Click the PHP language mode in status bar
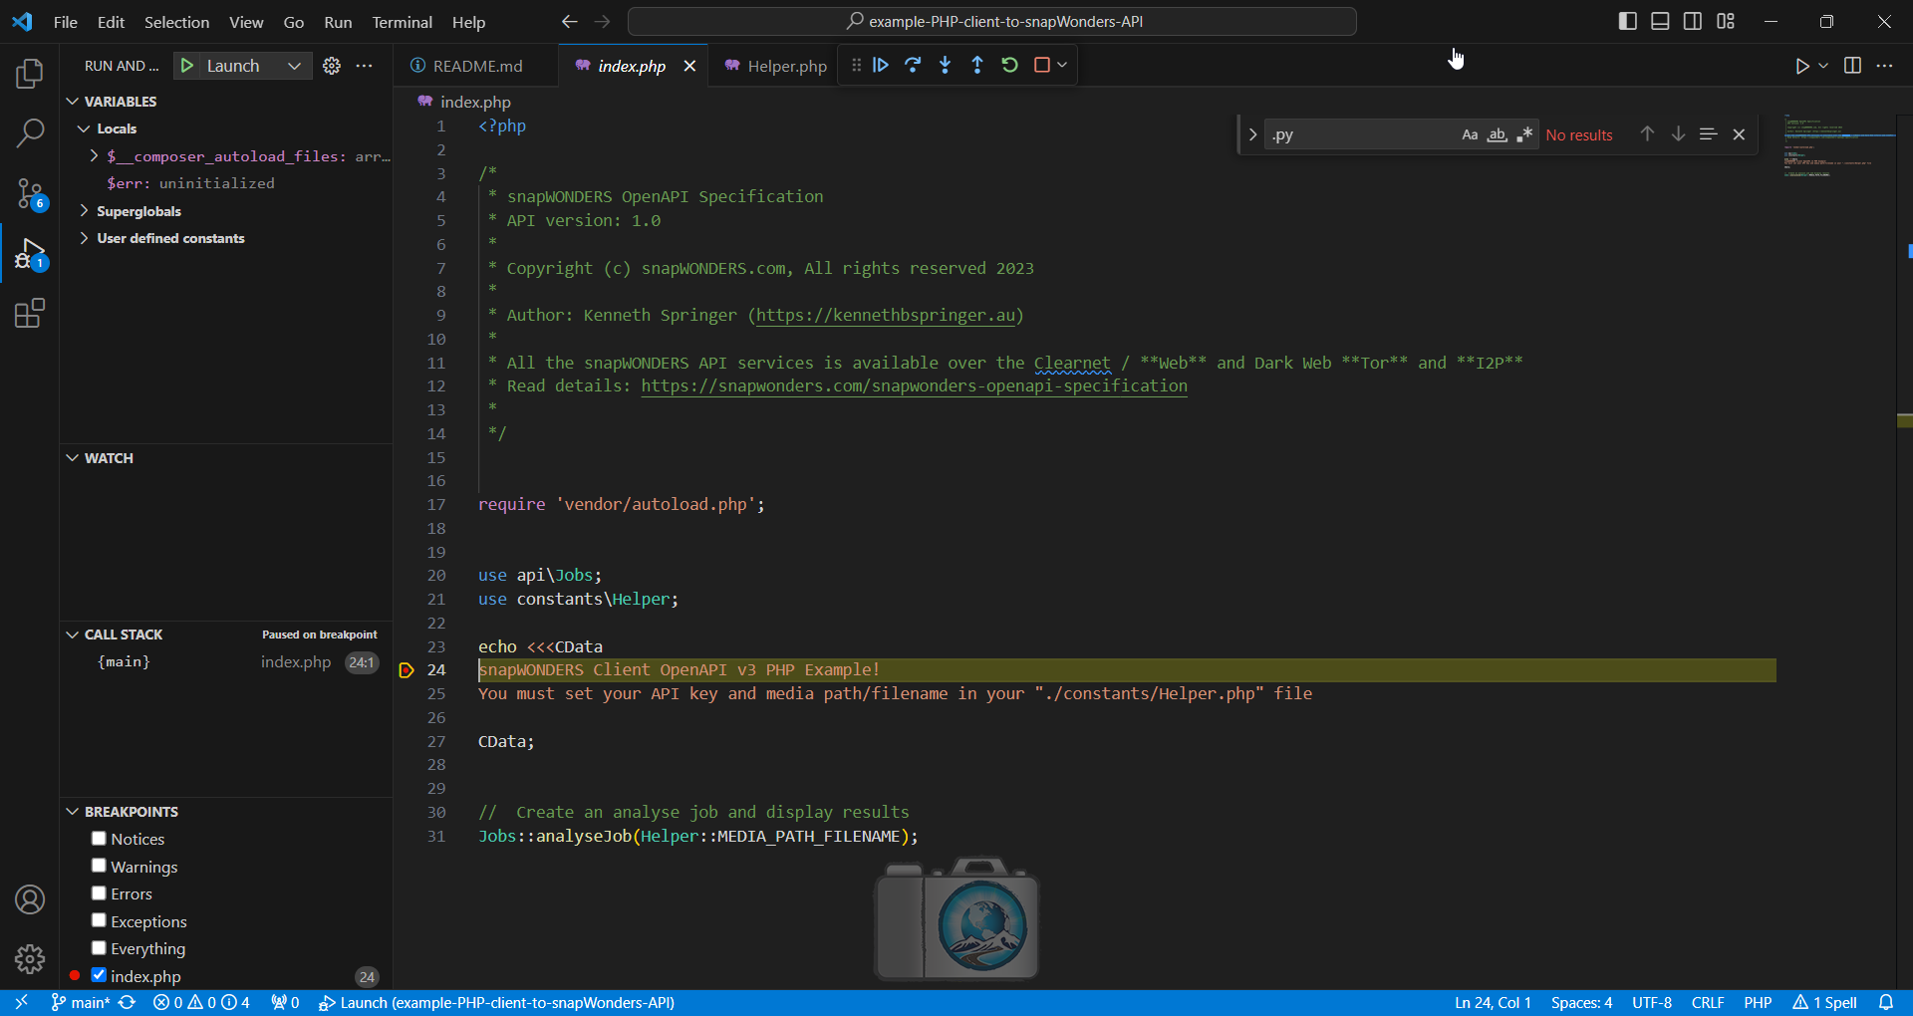Image resolution: width=1913 pixels, height=1016 pixels. pos(1758,1002)
